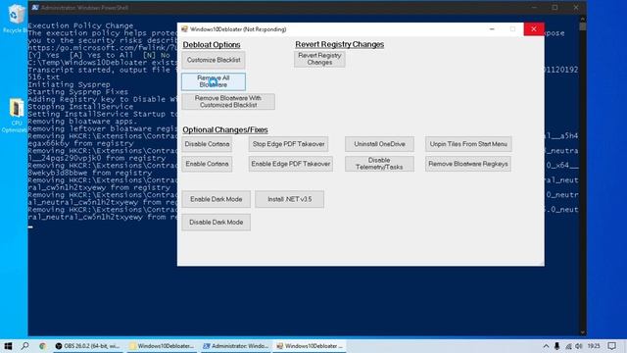Maximize the PowerShell window
Viewport: 627px width, 353px height.
pos(555,8)
